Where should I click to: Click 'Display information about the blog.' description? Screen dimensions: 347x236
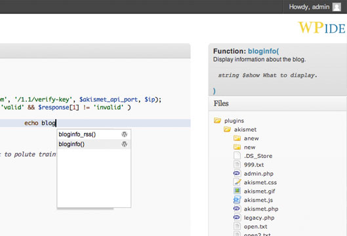pyautogui.click(x=259, y=60)
